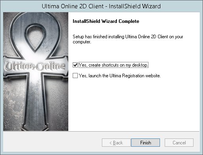Image resolution: width=203 pixels, height=155 pixels.
Task: Click the 'Yes, create shortcuts on my desktop.' label
Action: pos(113,65)
